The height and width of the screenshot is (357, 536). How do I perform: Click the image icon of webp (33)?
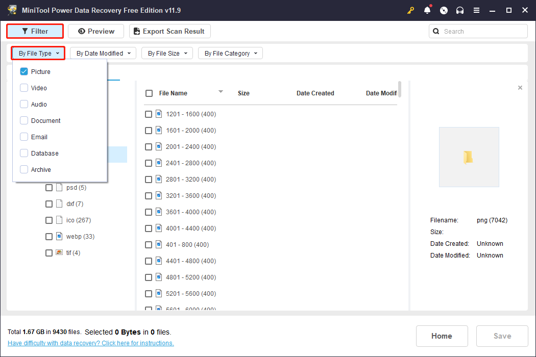coord(59,237)
